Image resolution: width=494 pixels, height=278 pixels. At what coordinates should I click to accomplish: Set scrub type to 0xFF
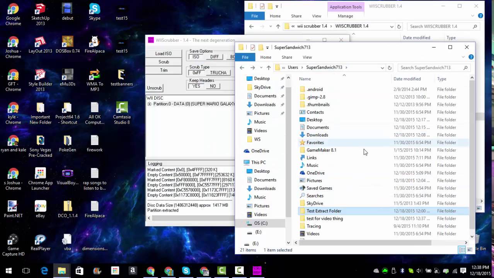pos(197,73)
